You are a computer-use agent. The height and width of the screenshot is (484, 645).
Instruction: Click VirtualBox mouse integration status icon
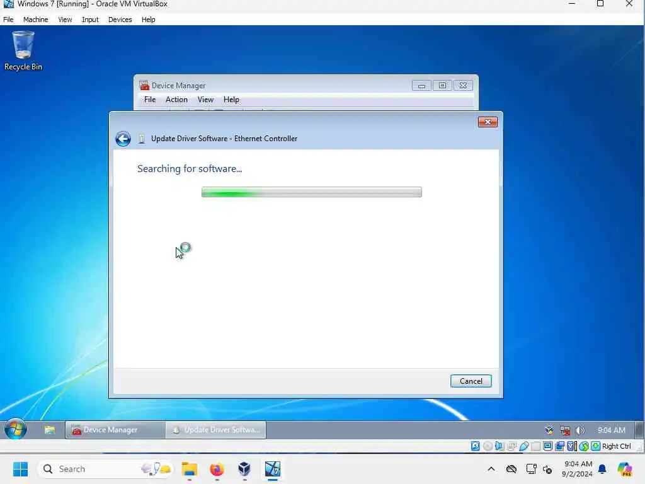[x=583, y=446]
